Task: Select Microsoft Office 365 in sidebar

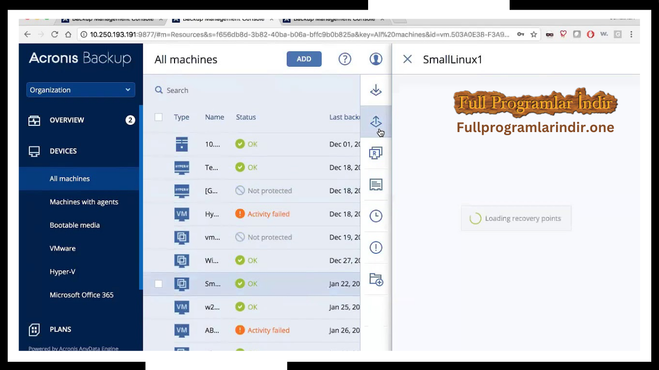Action: click(81, 295)
